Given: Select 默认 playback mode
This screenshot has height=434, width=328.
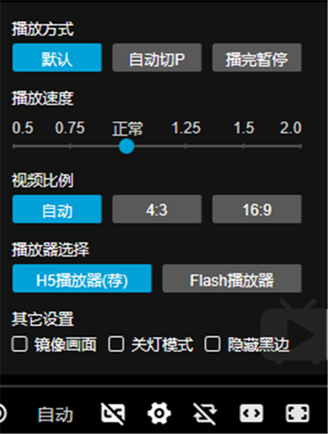Looking at the screenshot, I should click(x=57, y=58).
